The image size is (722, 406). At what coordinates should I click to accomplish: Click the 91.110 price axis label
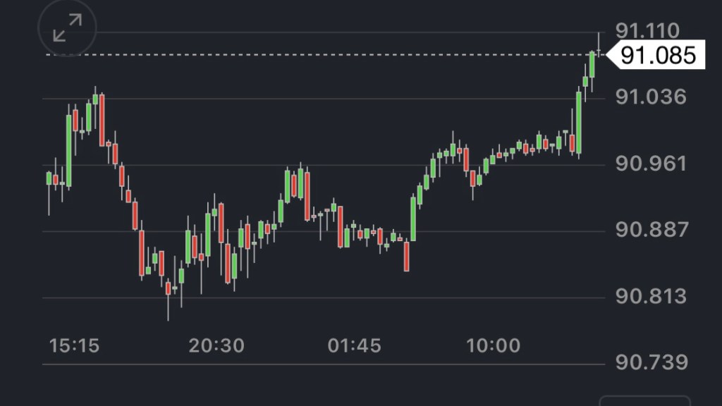[647, 31]
